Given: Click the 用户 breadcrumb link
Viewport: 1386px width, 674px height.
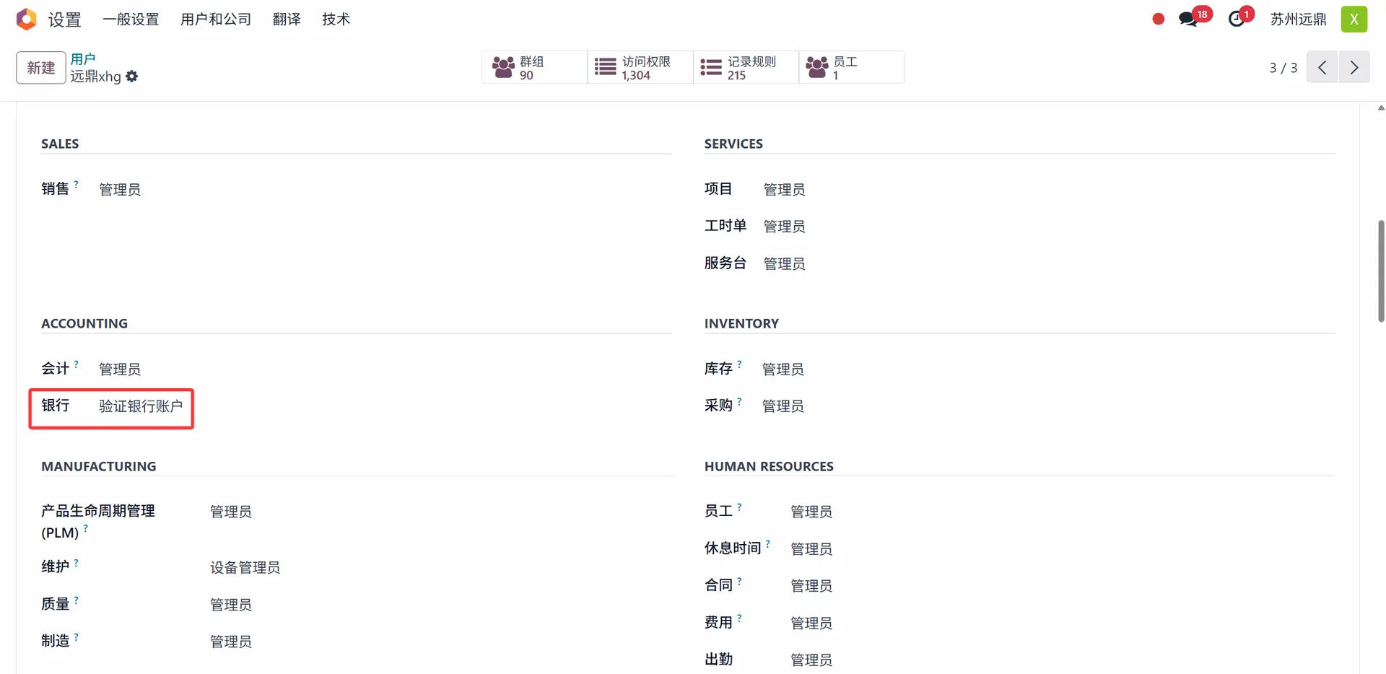Looking at the screenshot, I should click(83, 58).
